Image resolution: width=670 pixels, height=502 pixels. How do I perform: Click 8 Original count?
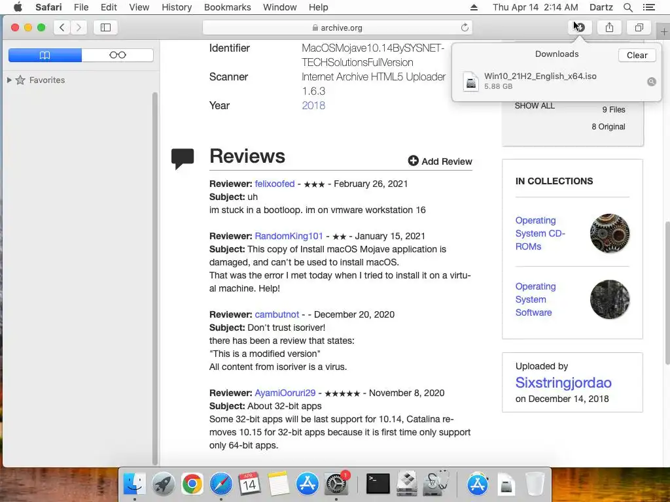pyautogui.click(x=608, y=127)
